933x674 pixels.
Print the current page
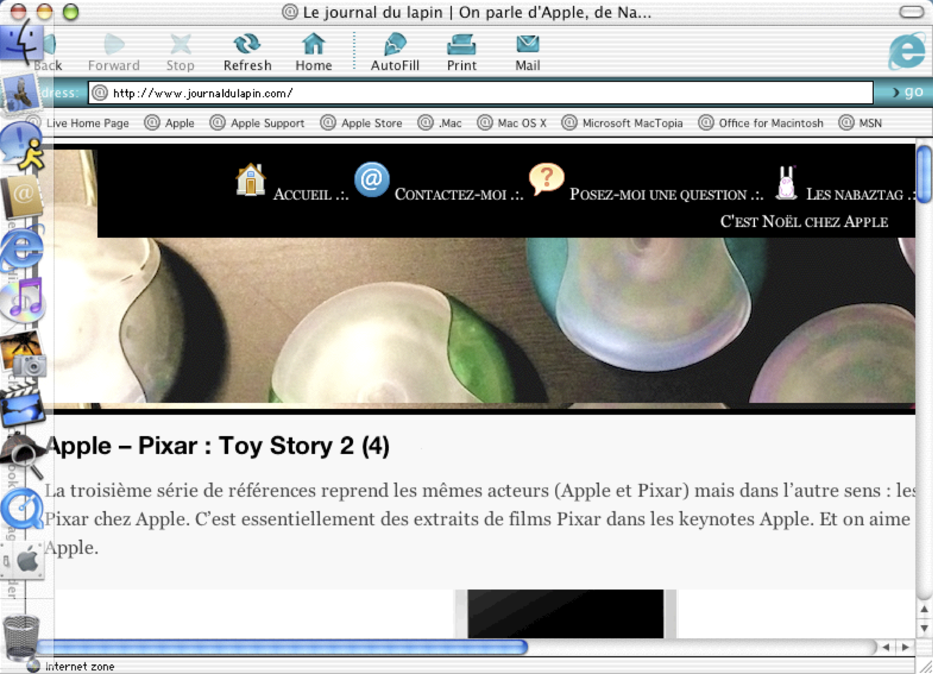tap(461, 51)
